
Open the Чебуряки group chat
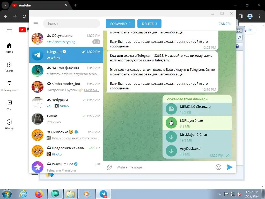(x=66, y=103)
